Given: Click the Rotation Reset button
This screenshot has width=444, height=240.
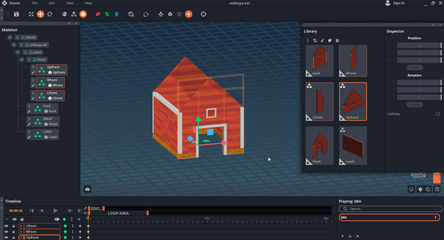Looking at the screenshot, I should [415, 104].
